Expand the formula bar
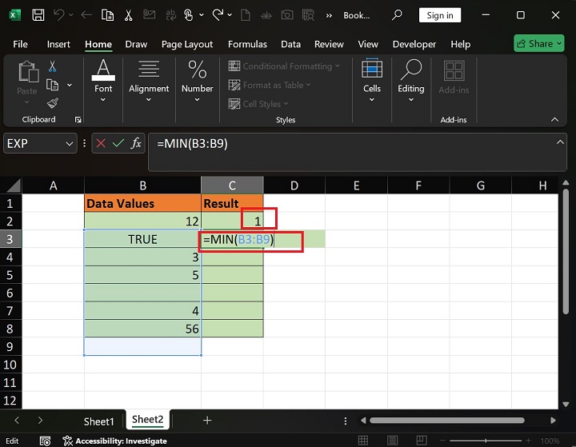Image resolution: width=576 pixels, height=447 pixels. point(561,142)
